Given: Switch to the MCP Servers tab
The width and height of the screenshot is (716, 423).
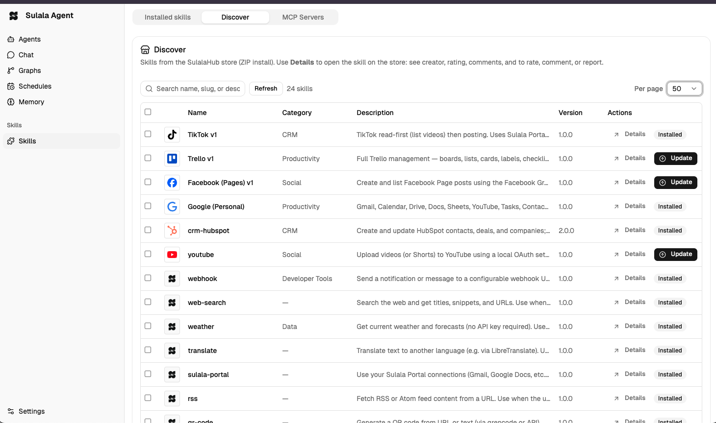Looking at the screenshot, I should pyautogui.click(x=303, y=17).
